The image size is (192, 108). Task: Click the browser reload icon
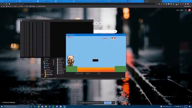[6, 4]
